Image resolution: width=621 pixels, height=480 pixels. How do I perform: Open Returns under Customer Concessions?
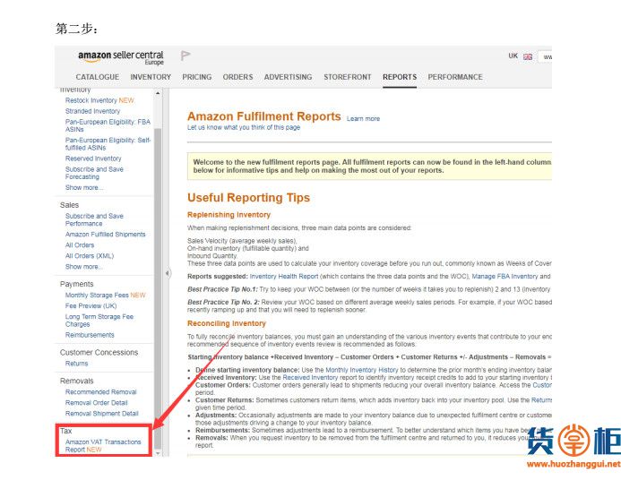click(x=76, y=364)
